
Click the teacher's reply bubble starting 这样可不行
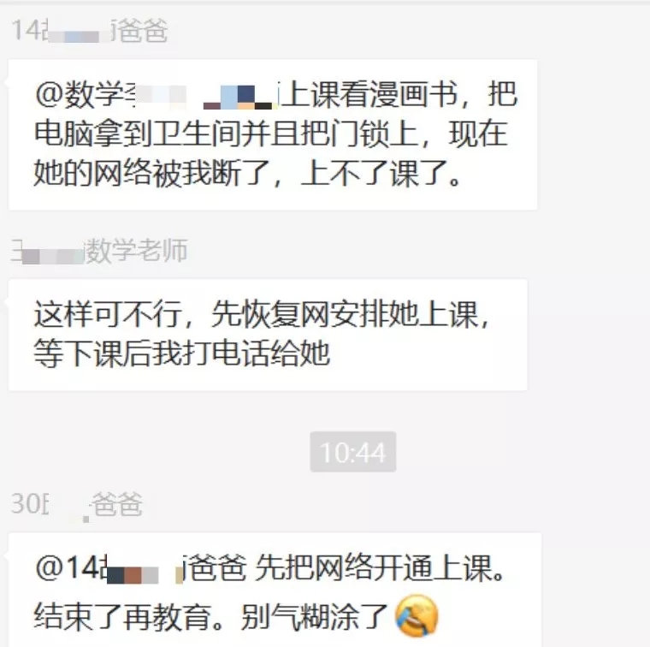click(268, 335)
